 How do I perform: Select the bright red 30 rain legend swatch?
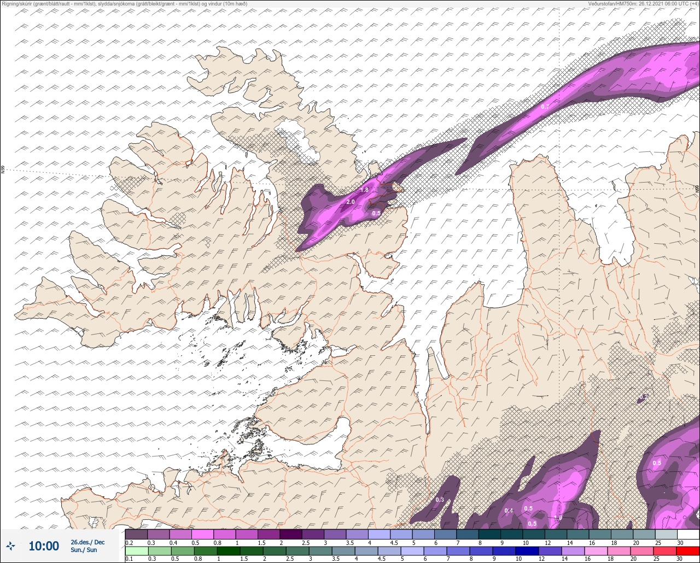[689, 550]
